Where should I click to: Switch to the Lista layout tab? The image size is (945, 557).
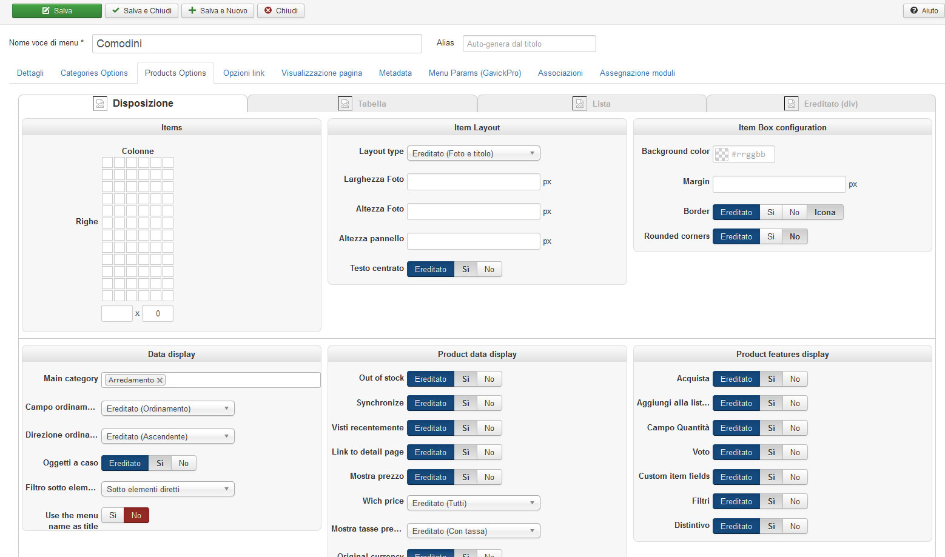point(592,104)
